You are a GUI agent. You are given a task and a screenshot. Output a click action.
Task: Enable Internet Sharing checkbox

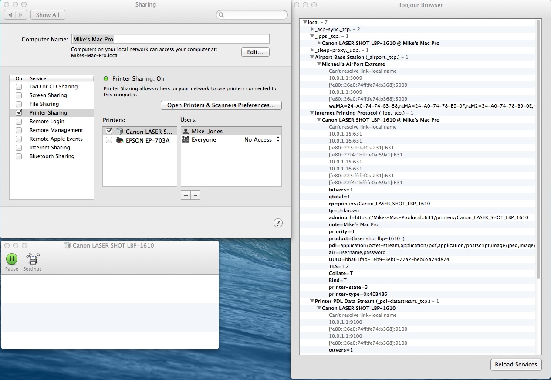pos(19,148)
